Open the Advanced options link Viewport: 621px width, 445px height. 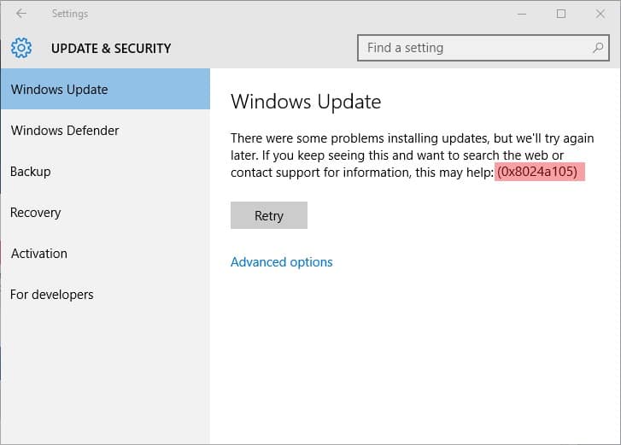(x=282, y=262)
